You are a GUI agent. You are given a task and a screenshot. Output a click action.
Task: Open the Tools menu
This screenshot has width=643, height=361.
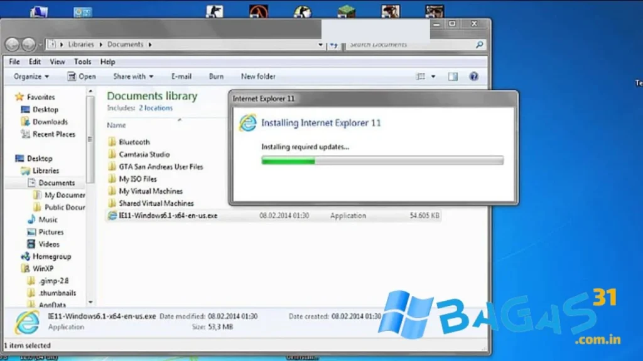pos(82,62)
